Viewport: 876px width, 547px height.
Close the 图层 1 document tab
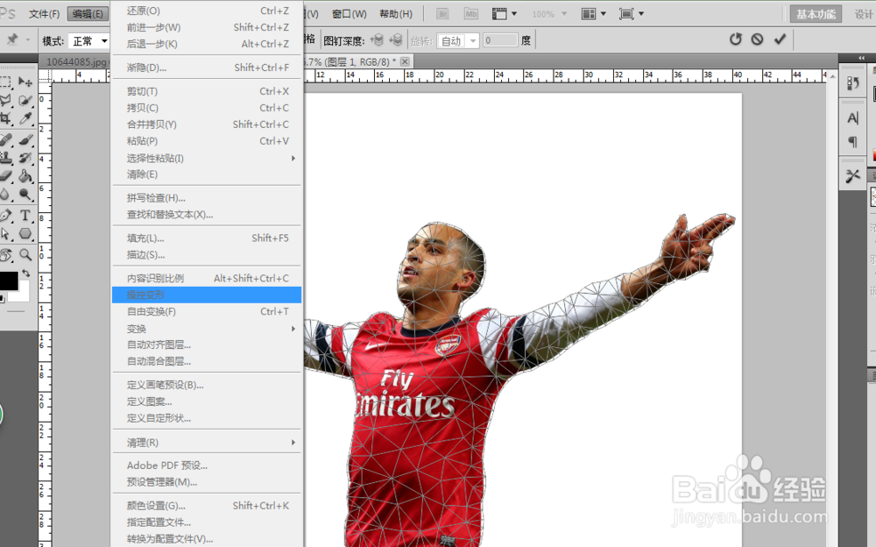click(x=405, y=61)
